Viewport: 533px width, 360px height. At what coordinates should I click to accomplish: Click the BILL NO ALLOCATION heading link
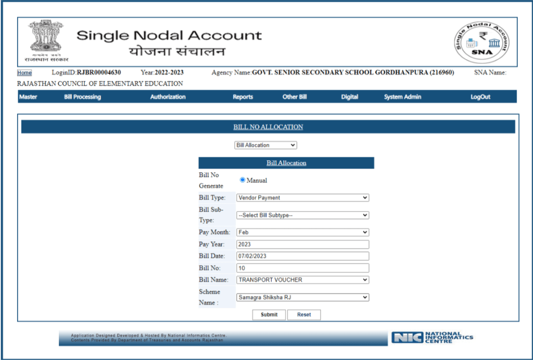[x=269, y=126]
